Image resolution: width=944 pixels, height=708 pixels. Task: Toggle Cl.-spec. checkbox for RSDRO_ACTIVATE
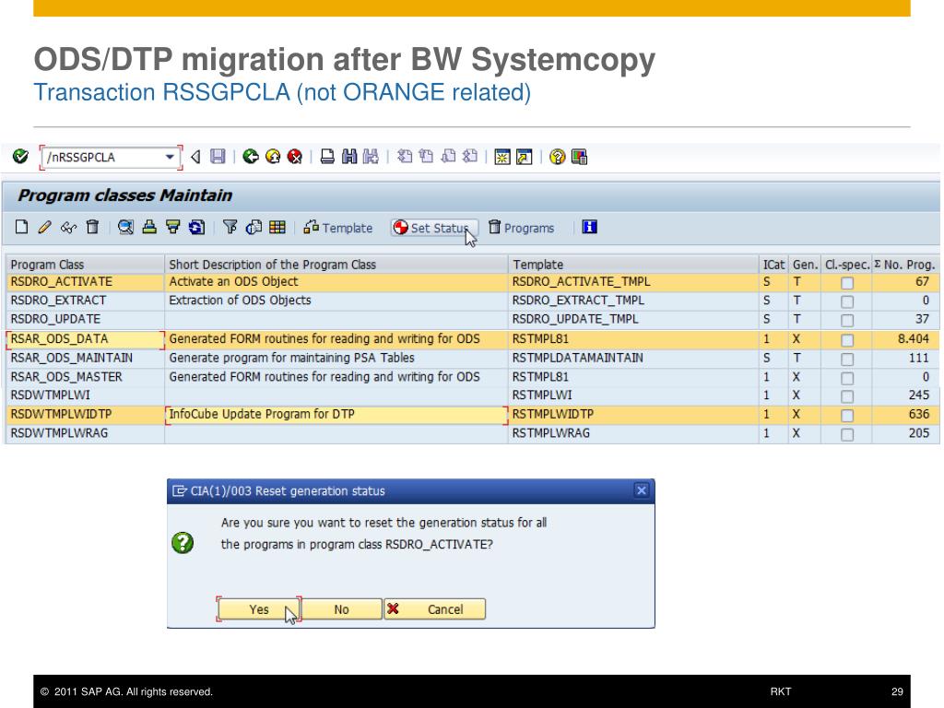(x=847, y=282)
